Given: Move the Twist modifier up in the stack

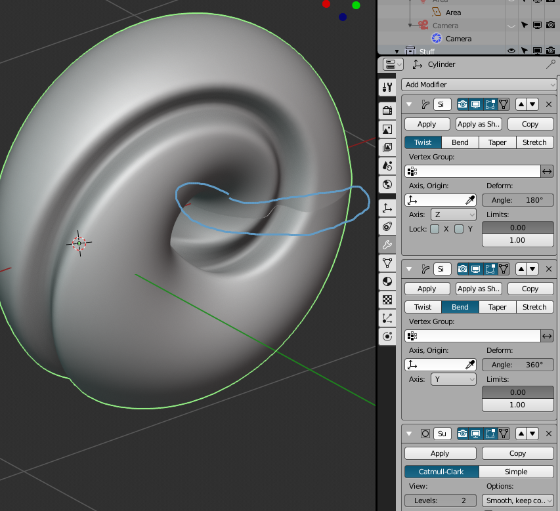Looking at the screenshot, I should click(521, 104).
